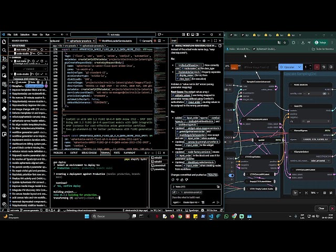Viewport: 336px width, 252px height.
Task: Open the Todos los favoritos bookmarks folder
Action: [x=322, y=49]
